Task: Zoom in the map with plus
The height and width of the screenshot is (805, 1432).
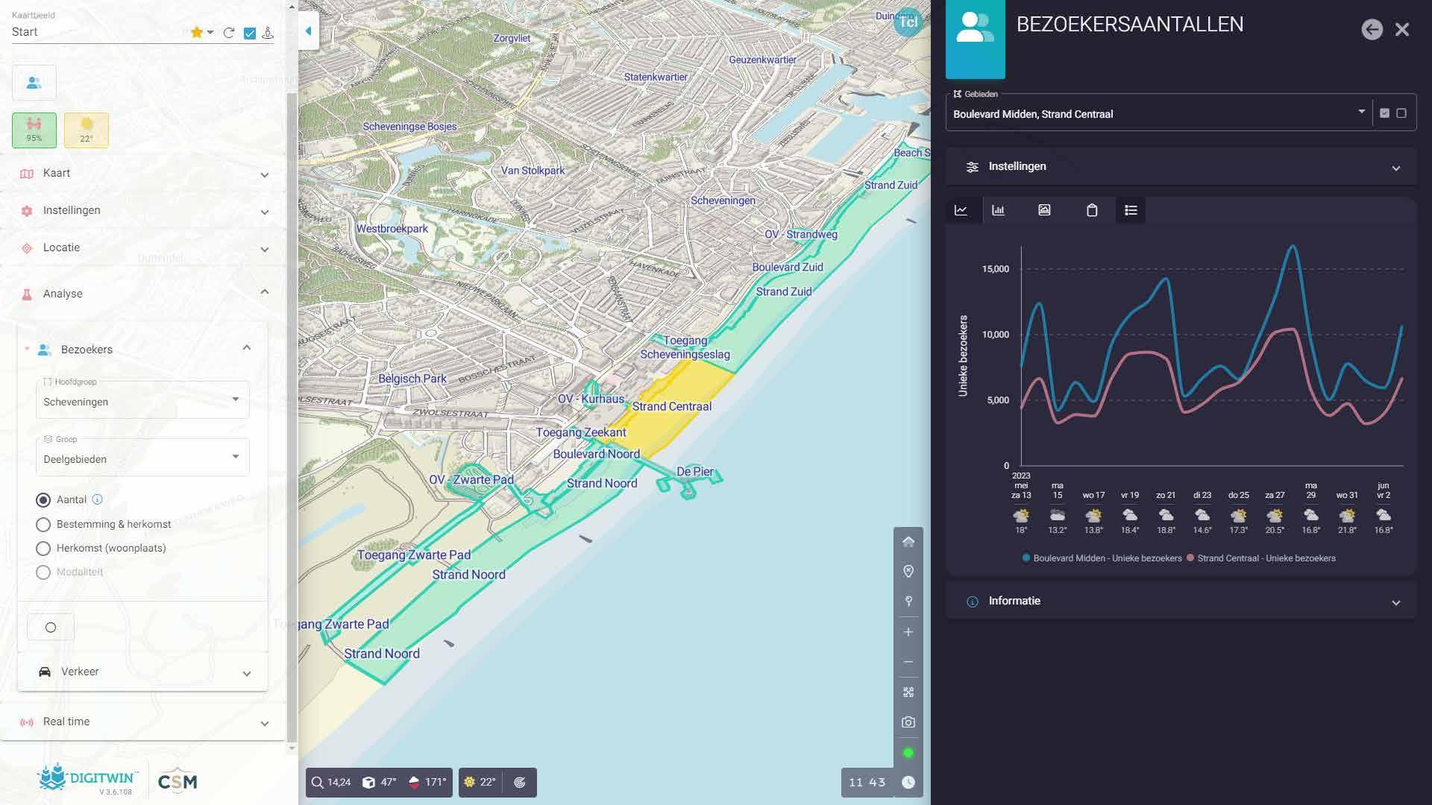Action: (x=908, y=632)
